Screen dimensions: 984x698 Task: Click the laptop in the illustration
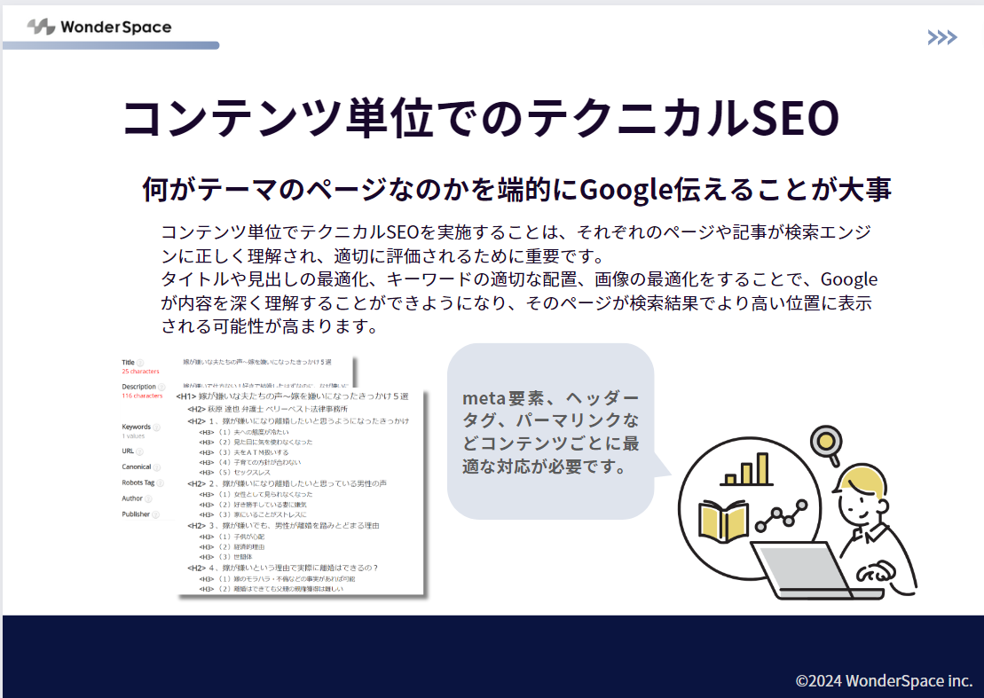(815, 570)
